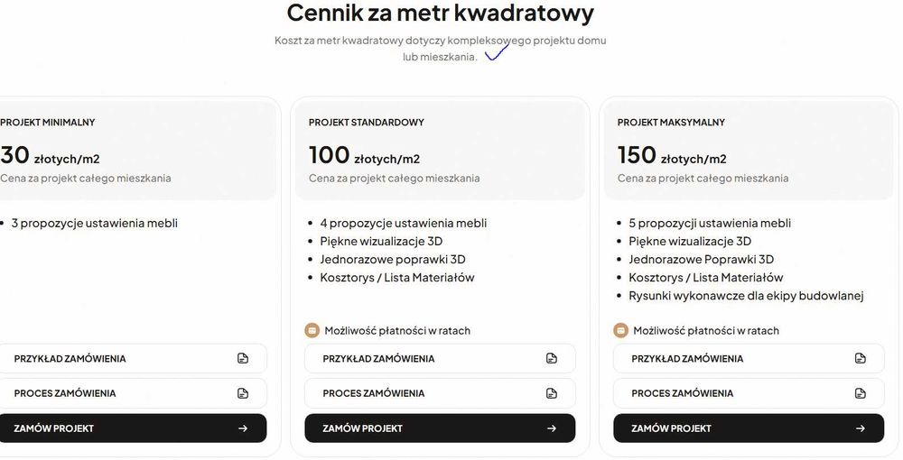Click arrow icon on maximal plan's Zamów projekt
The image size is (903, 460).
[x=861, y=428]
